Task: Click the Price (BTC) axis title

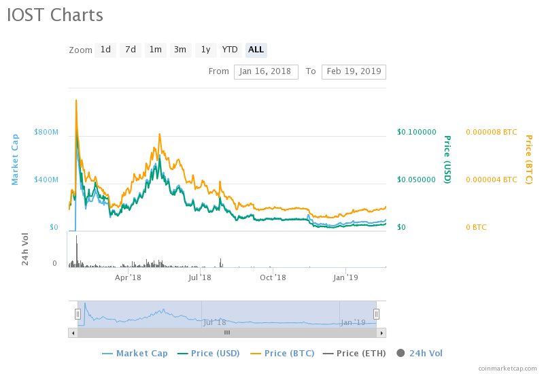Action: [529, 160]
